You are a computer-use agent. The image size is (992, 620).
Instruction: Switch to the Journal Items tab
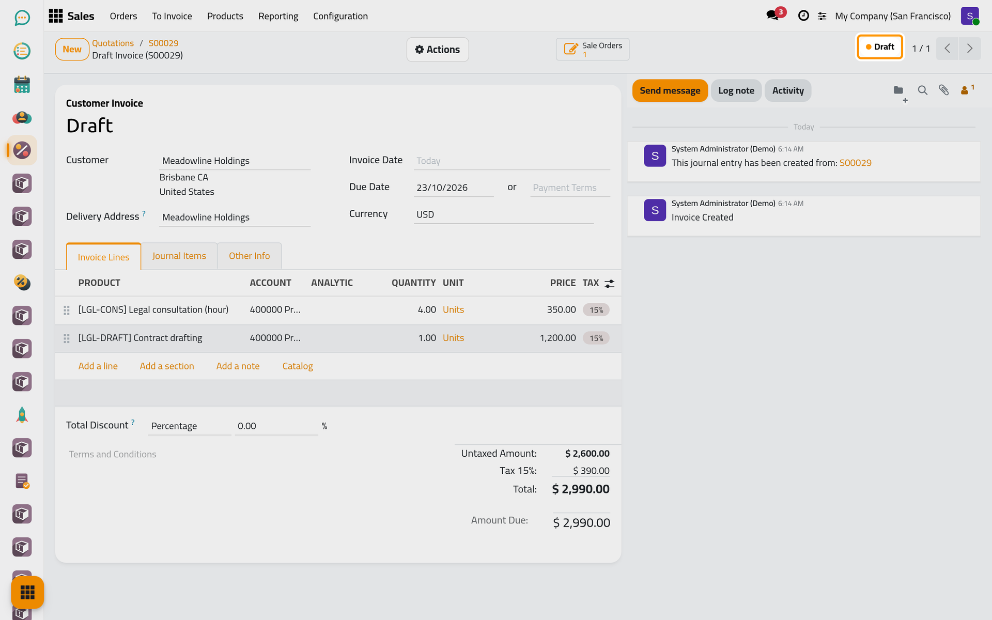pos(179,256)
